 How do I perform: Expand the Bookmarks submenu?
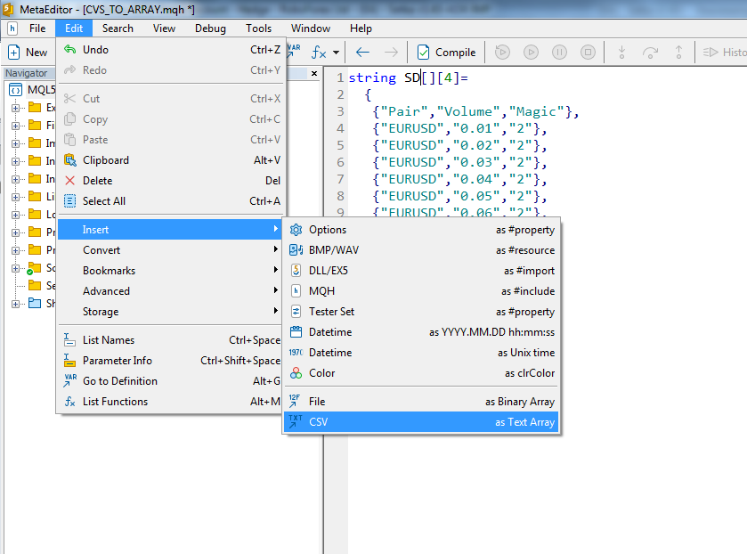171,271
